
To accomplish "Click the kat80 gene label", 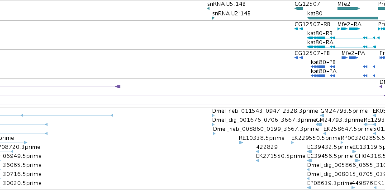I will point(315,14).
